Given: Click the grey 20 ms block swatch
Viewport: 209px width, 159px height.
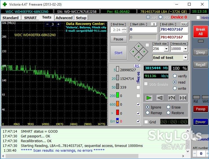Looking at the screenshot, I should pyautogui.click(x=117, y=78).
